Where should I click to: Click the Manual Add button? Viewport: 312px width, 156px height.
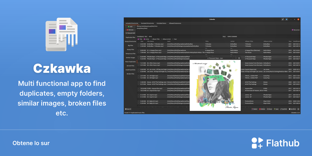(x=130, y=33)
